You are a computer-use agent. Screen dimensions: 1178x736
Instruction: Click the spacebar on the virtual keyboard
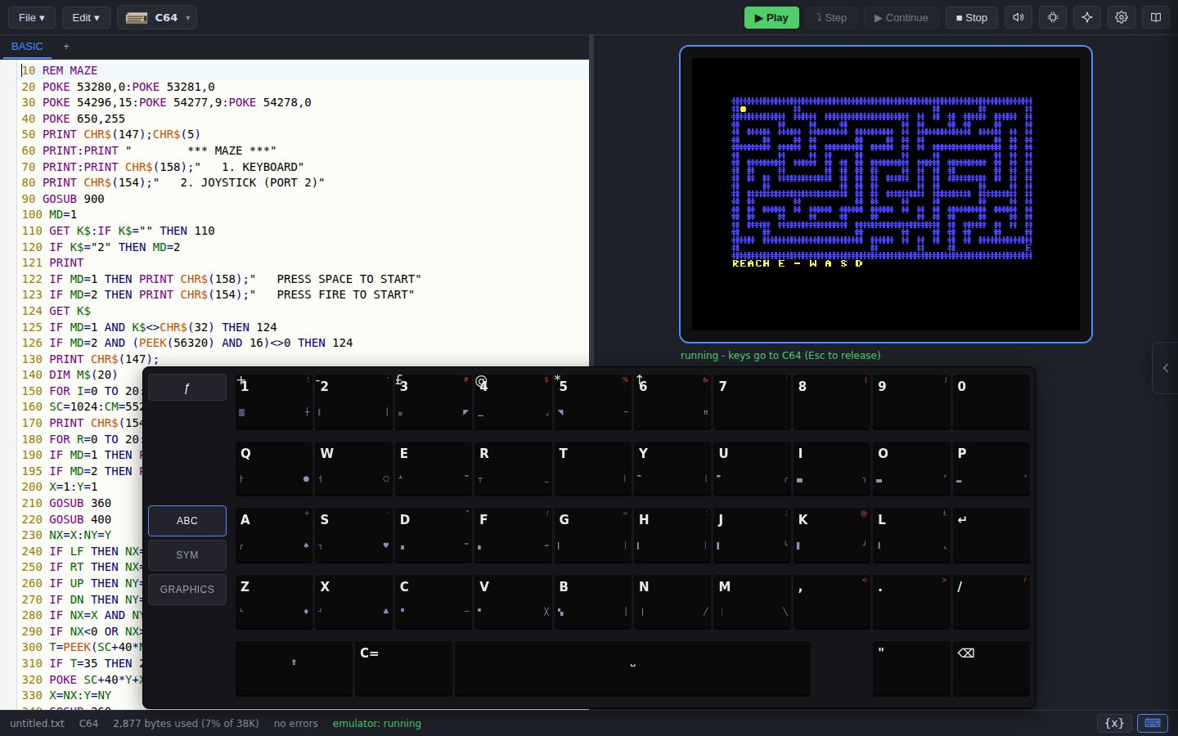coord(632,668)
